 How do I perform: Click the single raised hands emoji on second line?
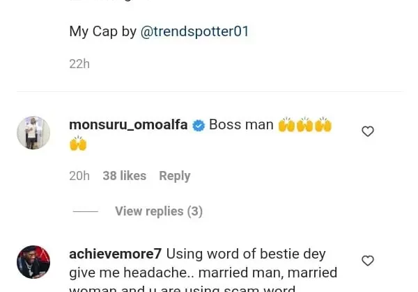78,144
